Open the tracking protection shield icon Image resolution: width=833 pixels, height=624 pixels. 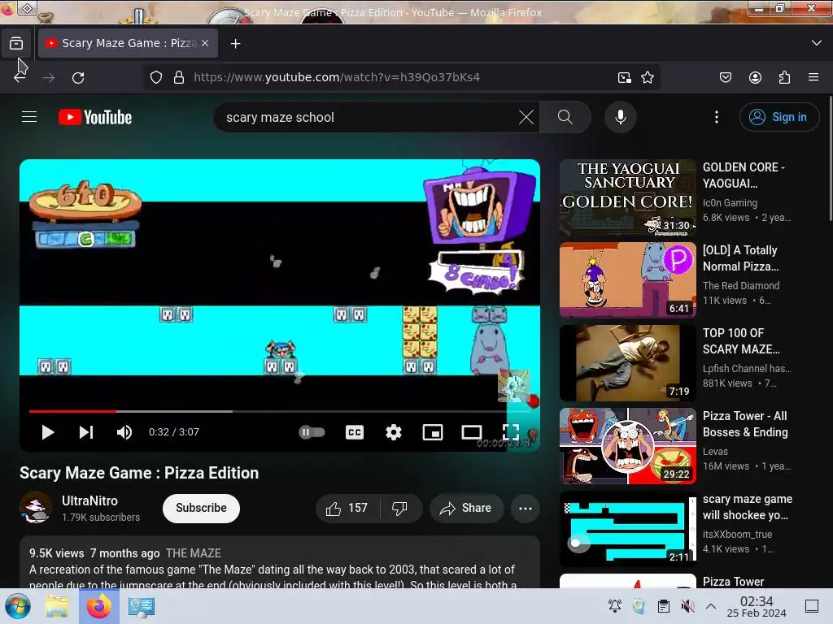[155, 77]
